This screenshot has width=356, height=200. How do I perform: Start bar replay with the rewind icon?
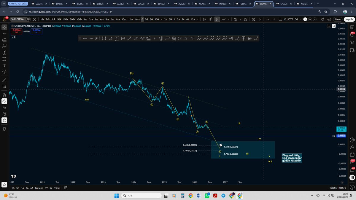click(x=260, y=19)
